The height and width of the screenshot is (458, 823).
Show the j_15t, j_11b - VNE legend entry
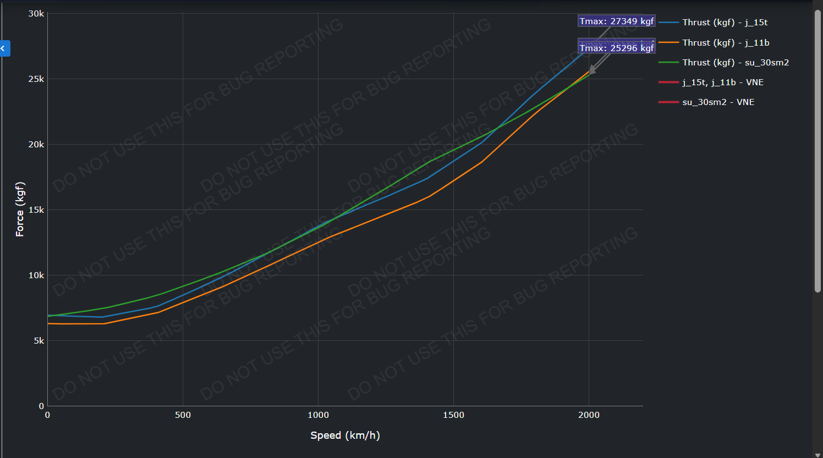coord(722,82)
